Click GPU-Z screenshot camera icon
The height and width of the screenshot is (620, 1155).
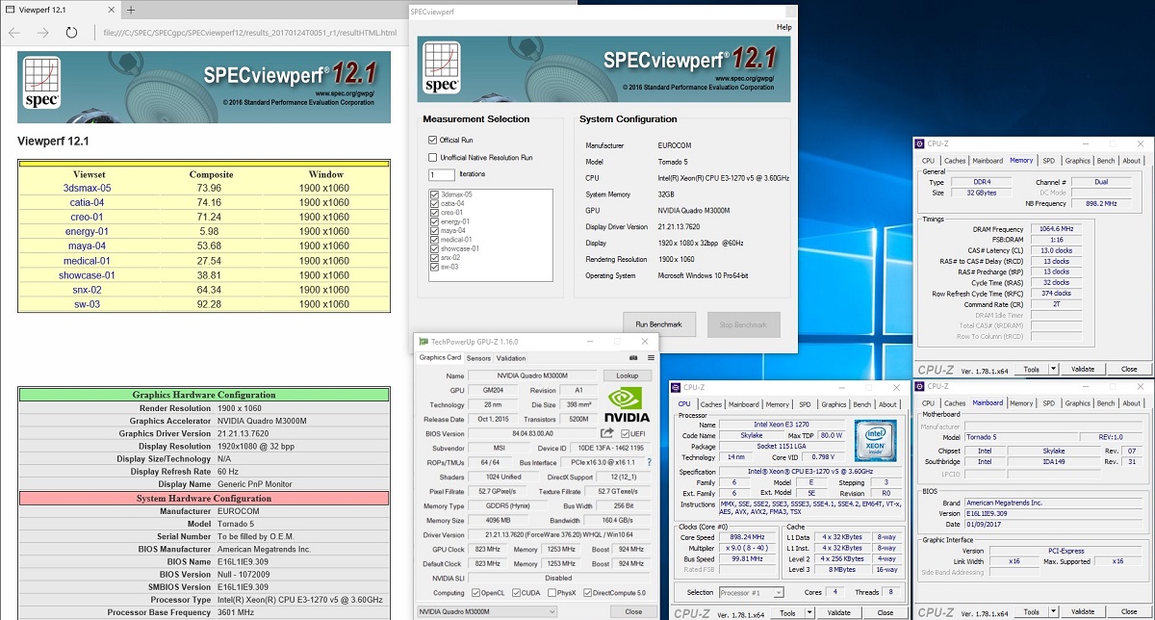pyautogui.click(x=633, y=358)
